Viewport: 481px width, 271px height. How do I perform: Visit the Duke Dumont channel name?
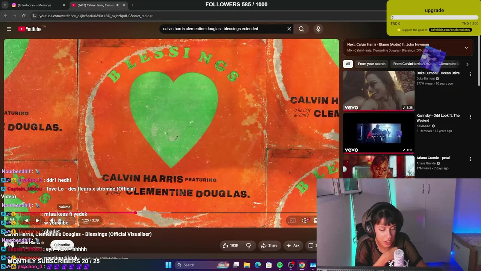(x=425, y=79)
